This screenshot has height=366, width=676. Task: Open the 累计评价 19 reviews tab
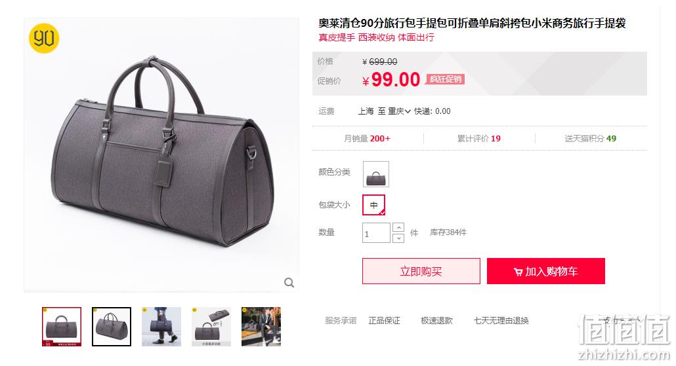(479, 139)
